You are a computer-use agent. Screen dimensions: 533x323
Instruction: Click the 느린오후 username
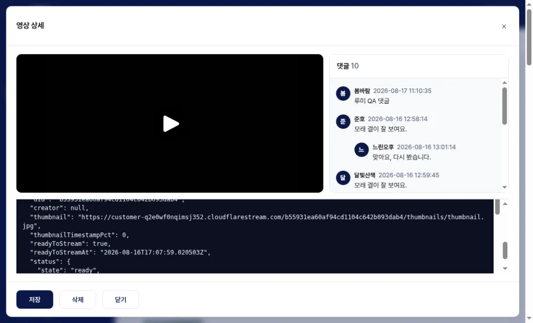383,147
